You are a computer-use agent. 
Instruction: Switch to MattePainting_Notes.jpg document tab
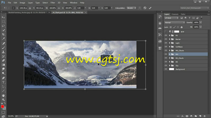(x=27, y=12)
